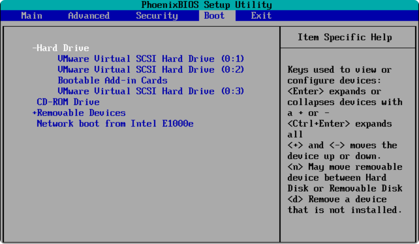The image size is (419, 244).
Task: Click "<n> May move removable" help line
Action: (345, 167)
